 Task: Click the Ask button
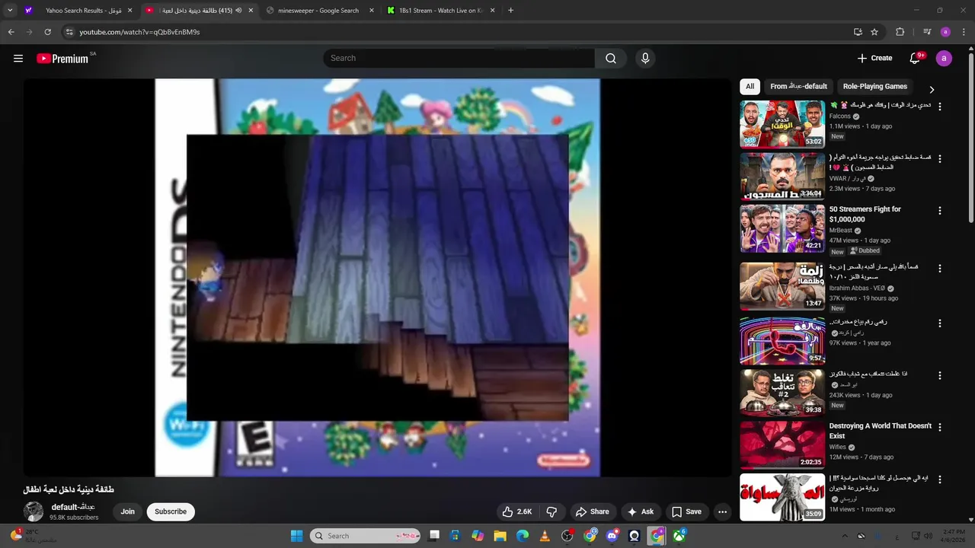click(x=640, y=511)
